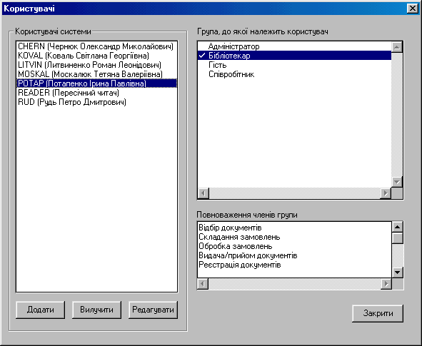Screen dimensions: 422x346
Task: Close the Користувачі window with X
Action: (x=413, y=9)
